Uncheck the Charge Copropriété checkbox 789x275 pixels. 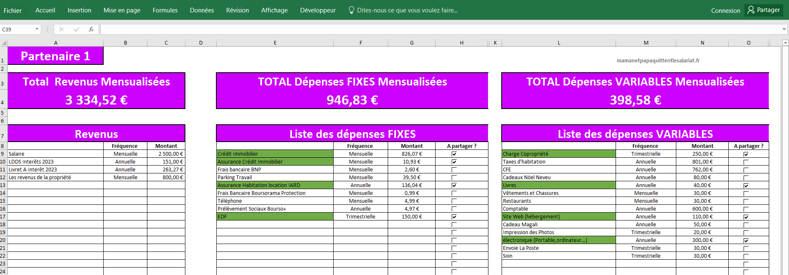point(746,154)
